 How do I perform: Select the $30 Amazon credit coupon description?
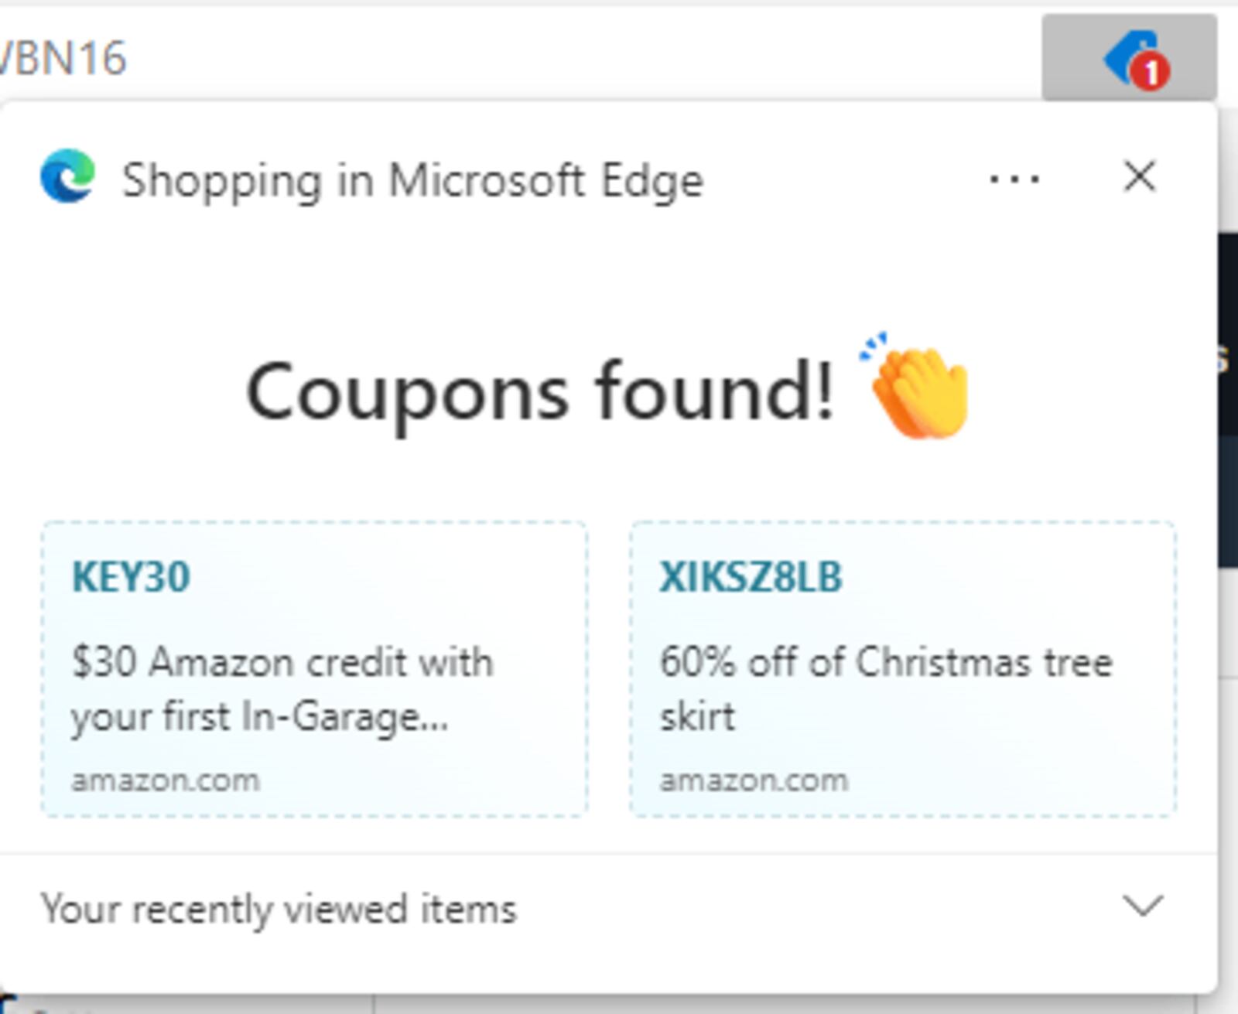click(282, 689)
